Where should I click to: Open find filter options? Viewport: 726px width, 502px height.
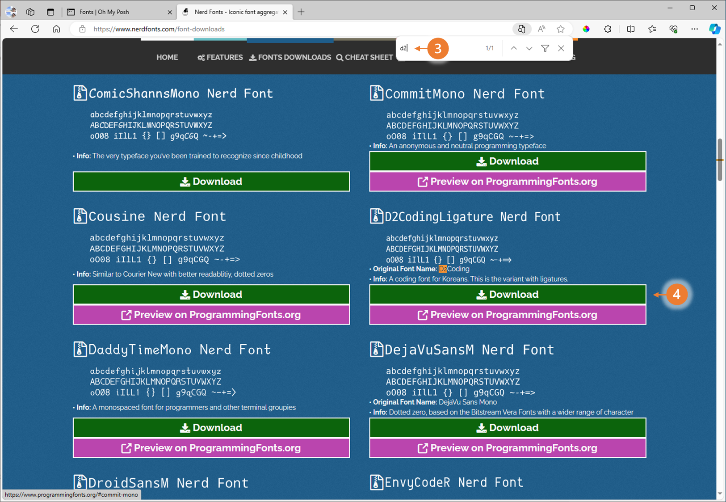click(545, 48)
